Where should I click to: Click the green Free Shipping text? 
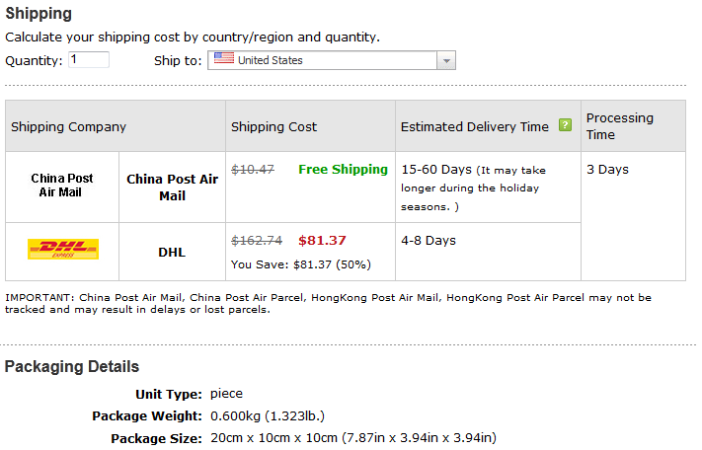tap(343, 169)
